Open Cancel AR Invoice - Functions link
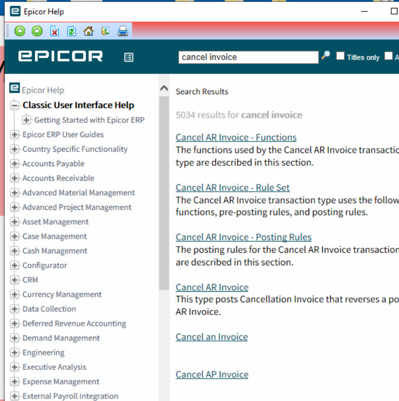 pyautogui.click(x=236, y=137)
